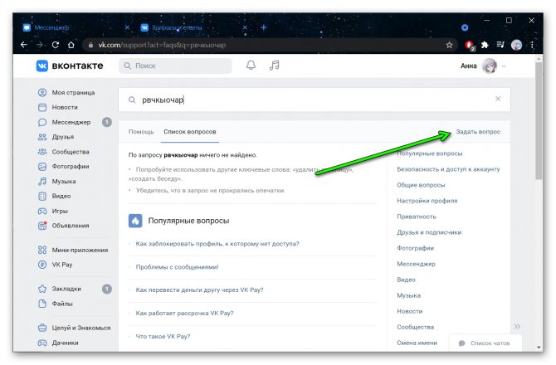Click the browser media playlist icon
This screenshot has height=365, width=556.
click(500, 45)
